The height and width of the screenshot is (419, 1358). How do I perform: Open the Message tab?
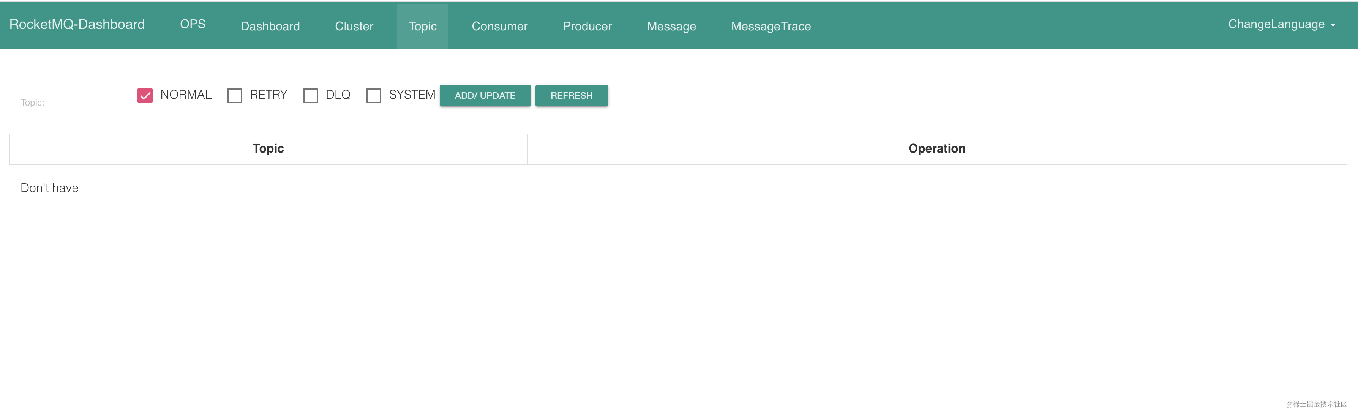click(671, 26)
